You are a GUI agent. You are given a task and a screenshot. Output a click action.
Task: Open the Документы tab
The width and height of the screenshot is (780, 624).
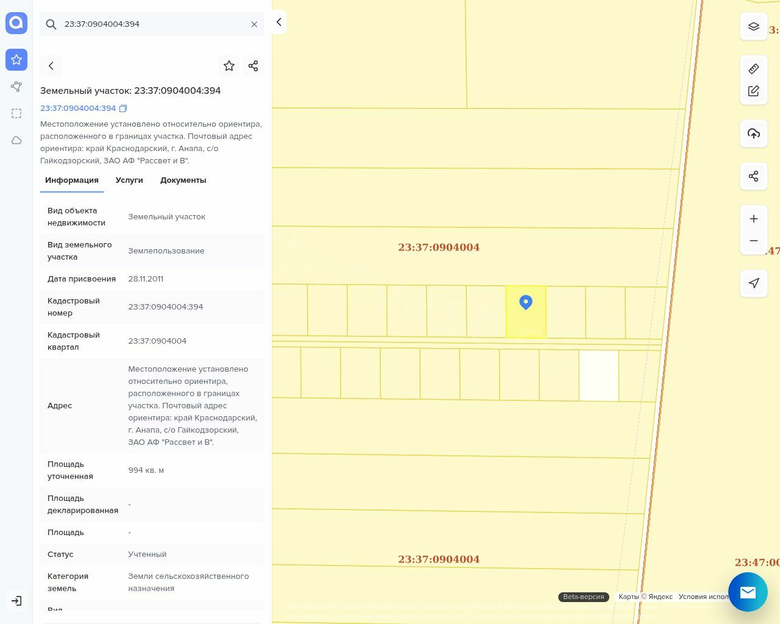(183, 180)
